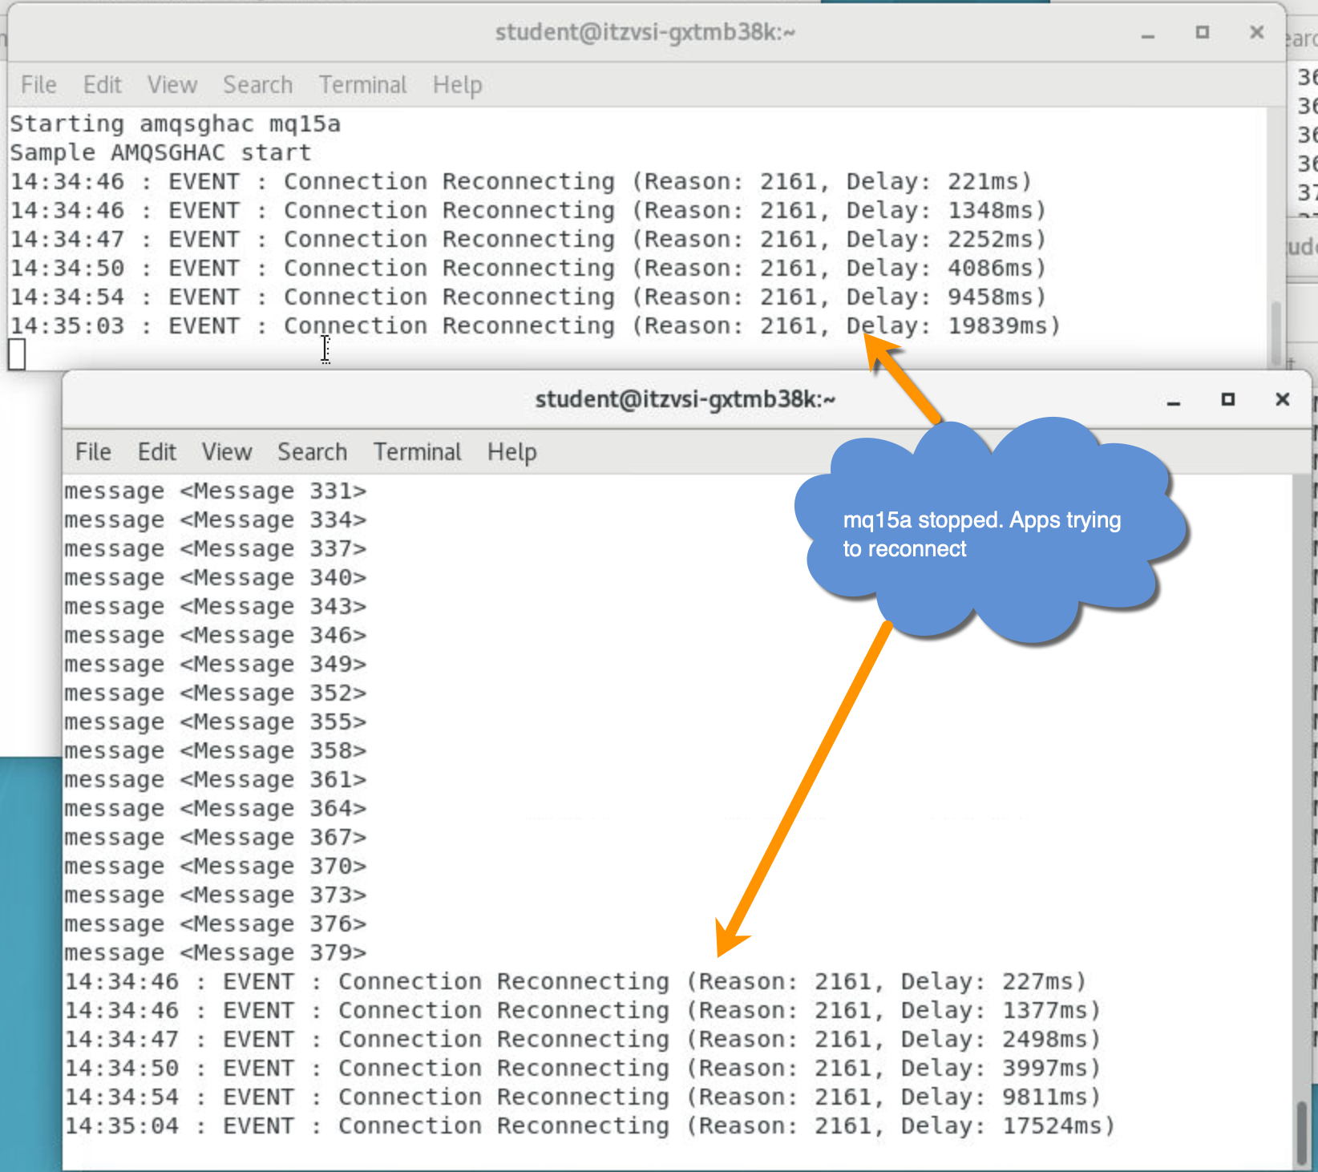Open File menu in background terminal
Screen dimensions: 1318x1172
[38, 85]
